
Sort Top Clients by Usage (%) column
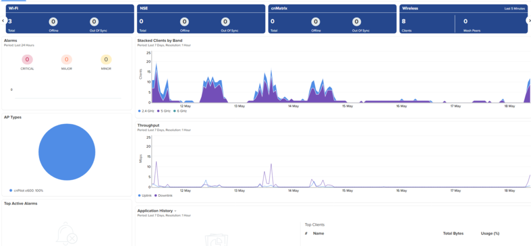click(x=490, y=234)
